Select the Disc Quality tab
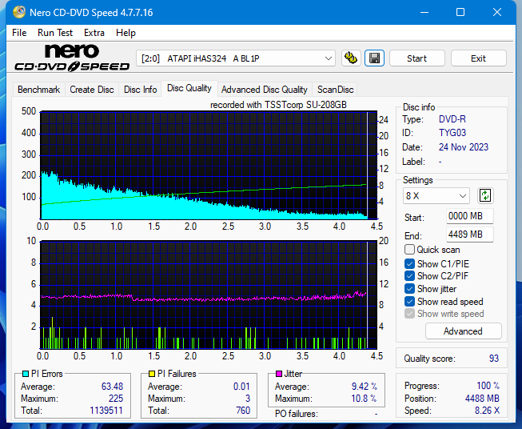Viewport: 522px width, 429px height. tap(189, 88)
